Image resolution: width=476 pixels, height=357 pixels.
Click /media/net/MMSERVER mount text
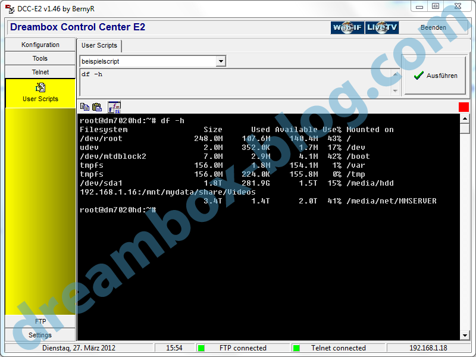coord(392,201)
